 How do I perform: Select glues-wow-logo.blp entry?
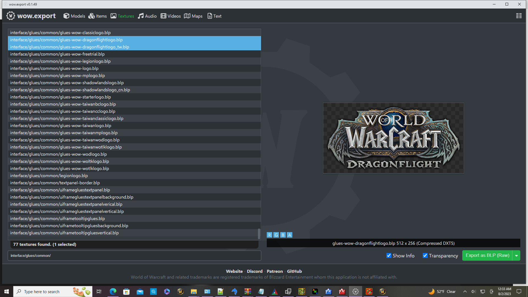(134, 68)
